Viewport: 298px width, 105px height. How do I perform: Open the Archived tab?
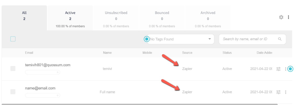click(208, 18)
